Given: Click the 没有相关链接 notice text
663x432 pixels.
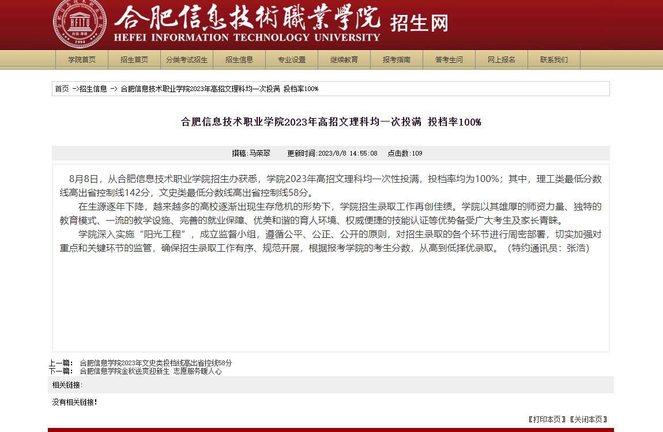Looking at the screenshot, I should (x=75, y=402).
